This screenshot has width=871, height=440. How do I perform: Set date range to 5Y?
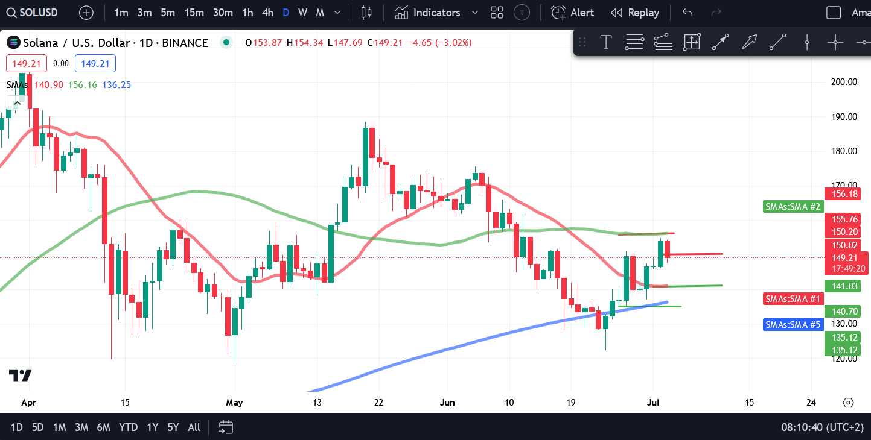(x=173, y=427)
